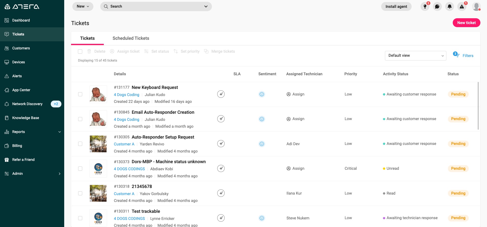Click Merge tickets bulk action
The image size is (487, 227).
[220, 51]
